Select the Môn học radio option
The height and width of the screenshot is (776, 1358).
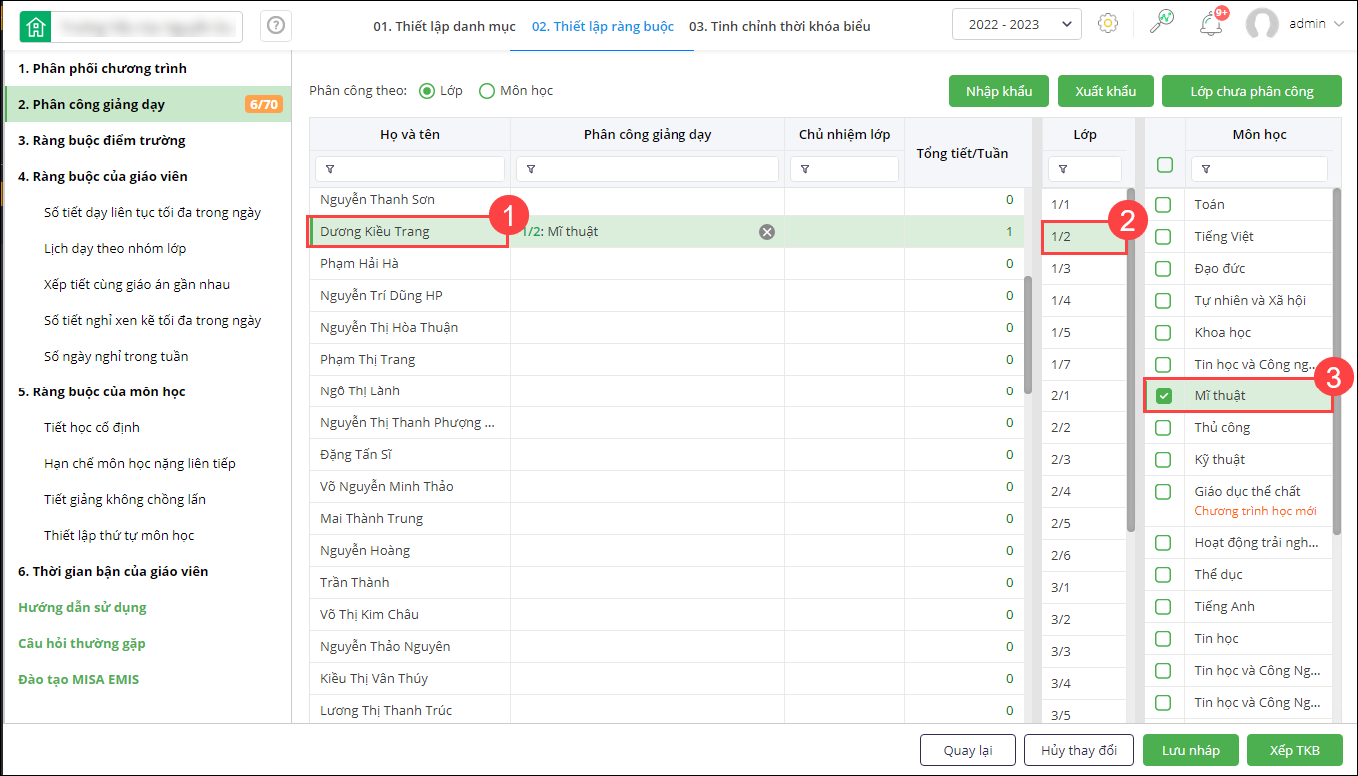(x=487, y=91)
